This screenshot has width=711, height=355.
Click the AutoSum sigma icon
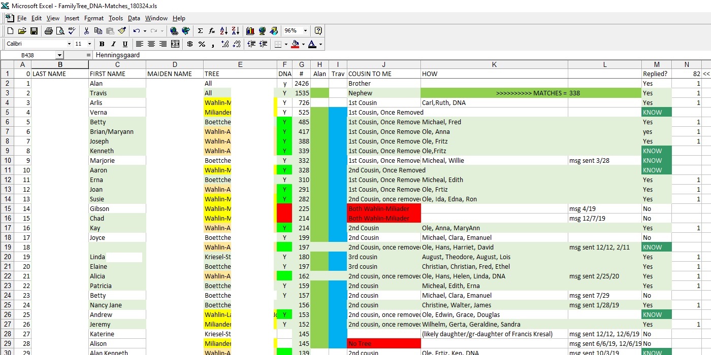tap(200, 31)
